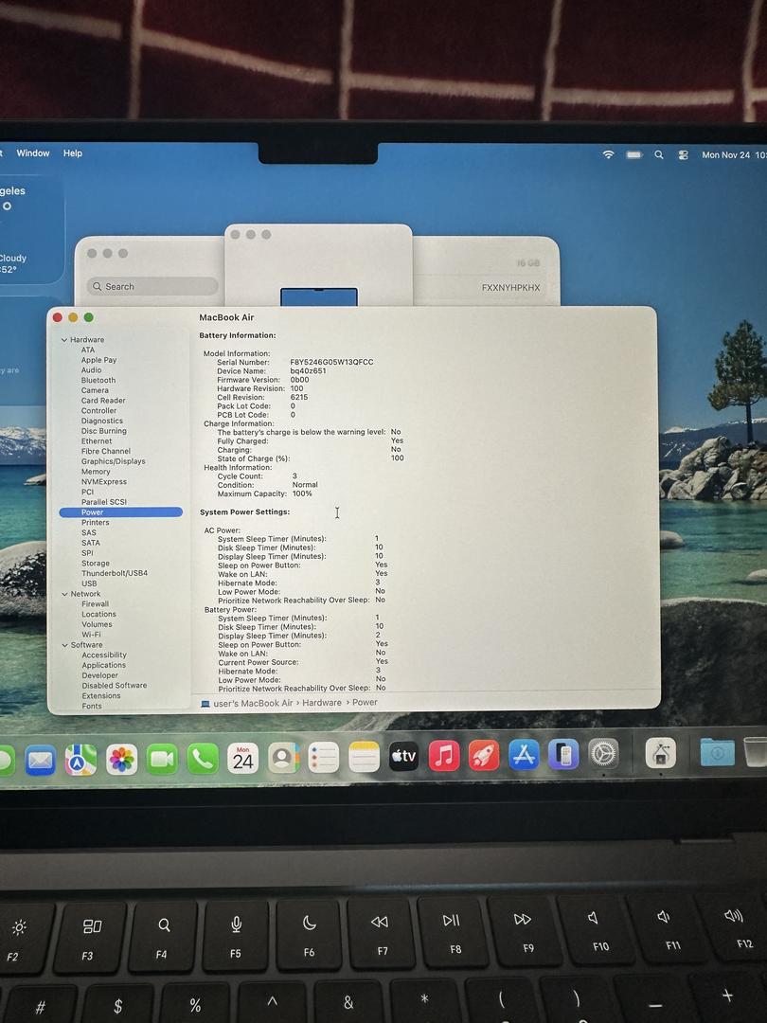Open the Notes app in the Dock

click(x=364, y=757)
